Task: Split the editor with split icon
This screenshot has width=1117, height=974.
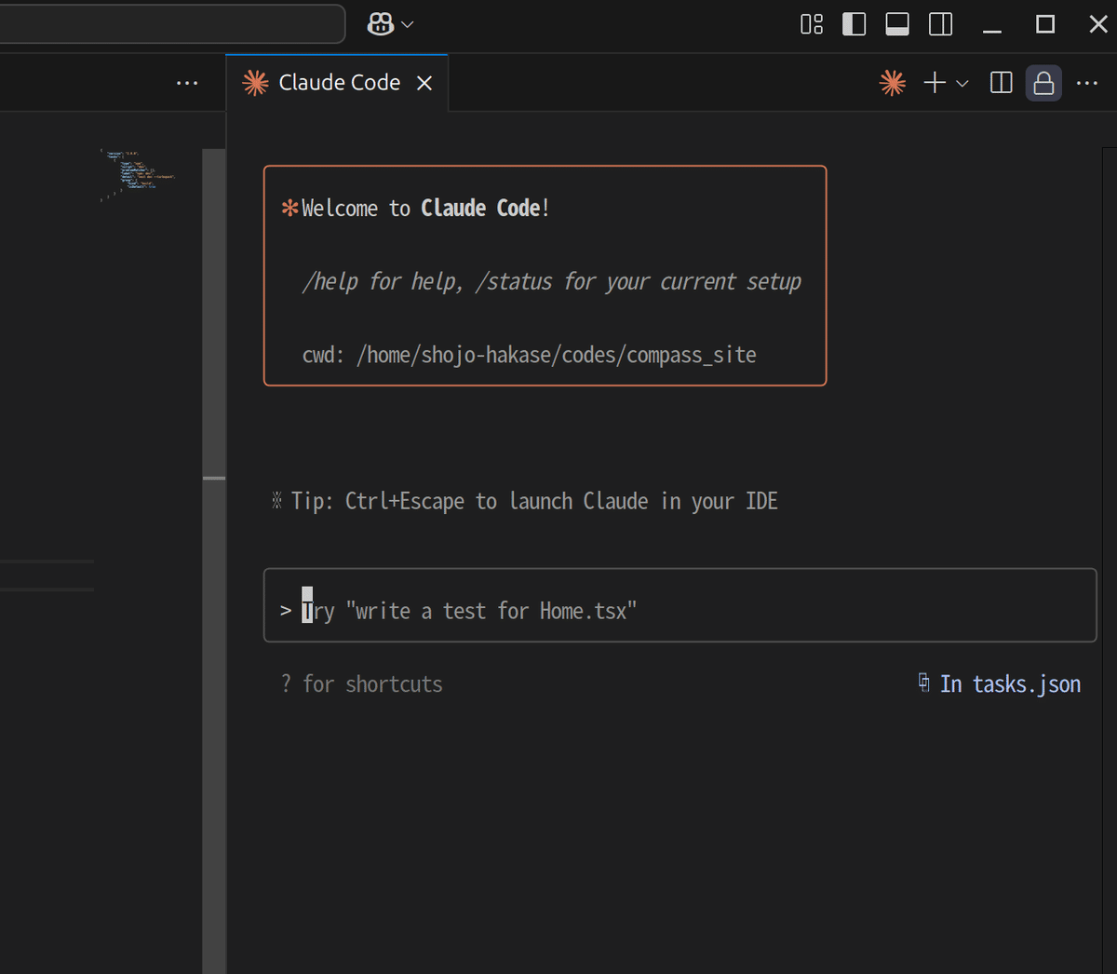Action: (1002, 83)
